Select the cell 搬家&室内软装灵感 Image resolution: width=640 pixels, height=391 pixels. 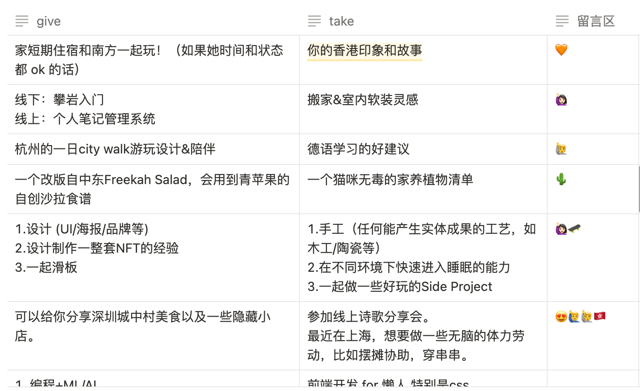tap(423, 109)
